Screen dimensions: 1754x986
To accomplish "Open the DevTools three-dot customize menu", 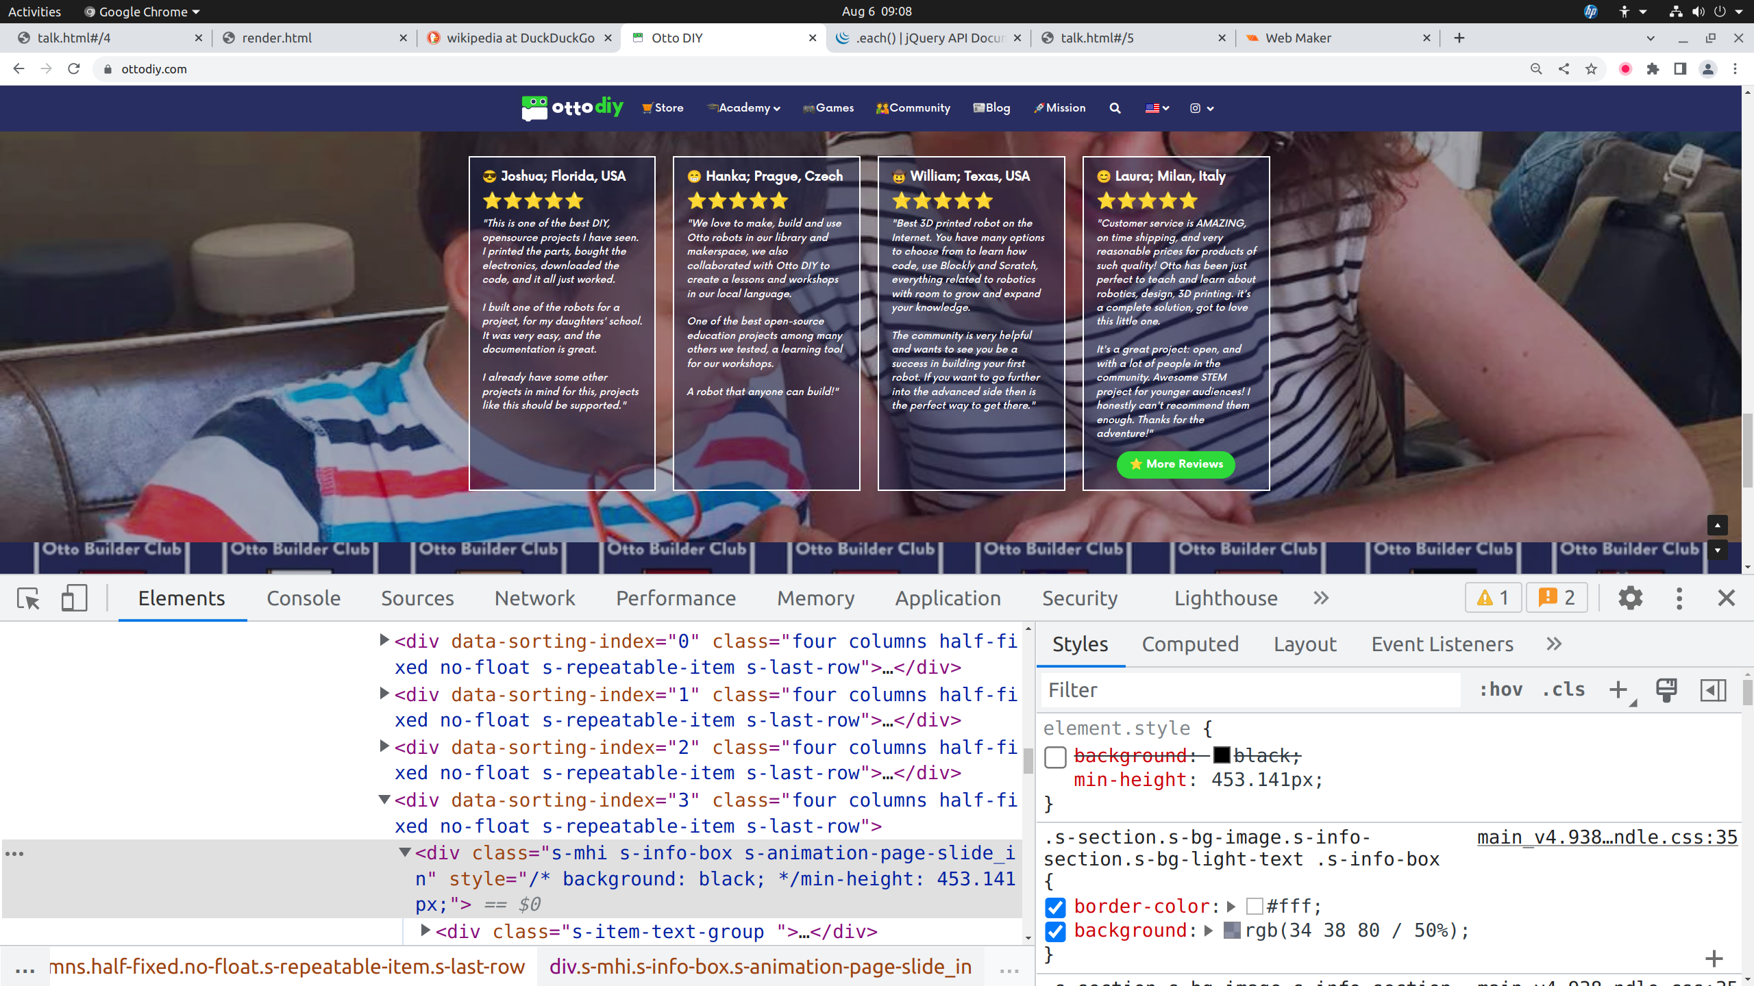I will 1679,598.
